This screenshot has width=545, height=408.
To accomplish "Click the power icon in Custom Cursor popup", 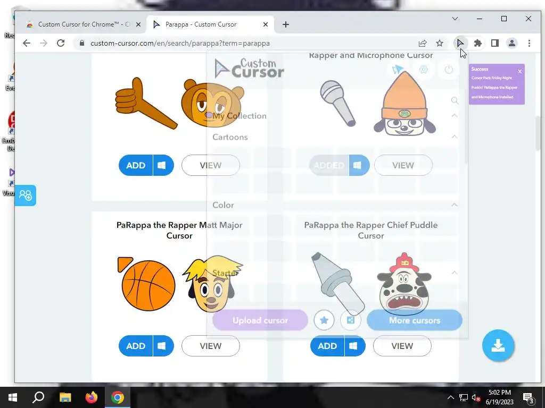I will coord(449,70).
